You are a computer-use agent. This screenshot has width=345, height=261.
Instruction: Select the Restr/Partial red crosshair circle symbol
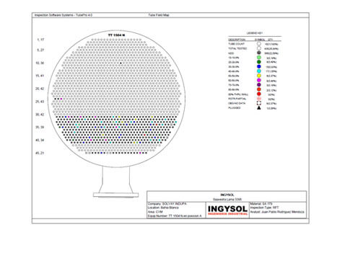[x=259, y=99]
